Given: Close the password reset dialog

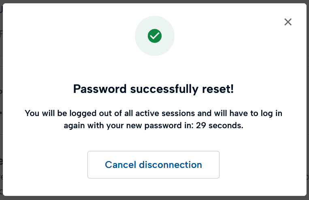Looking at the screenshot, I should click(288, 22).
